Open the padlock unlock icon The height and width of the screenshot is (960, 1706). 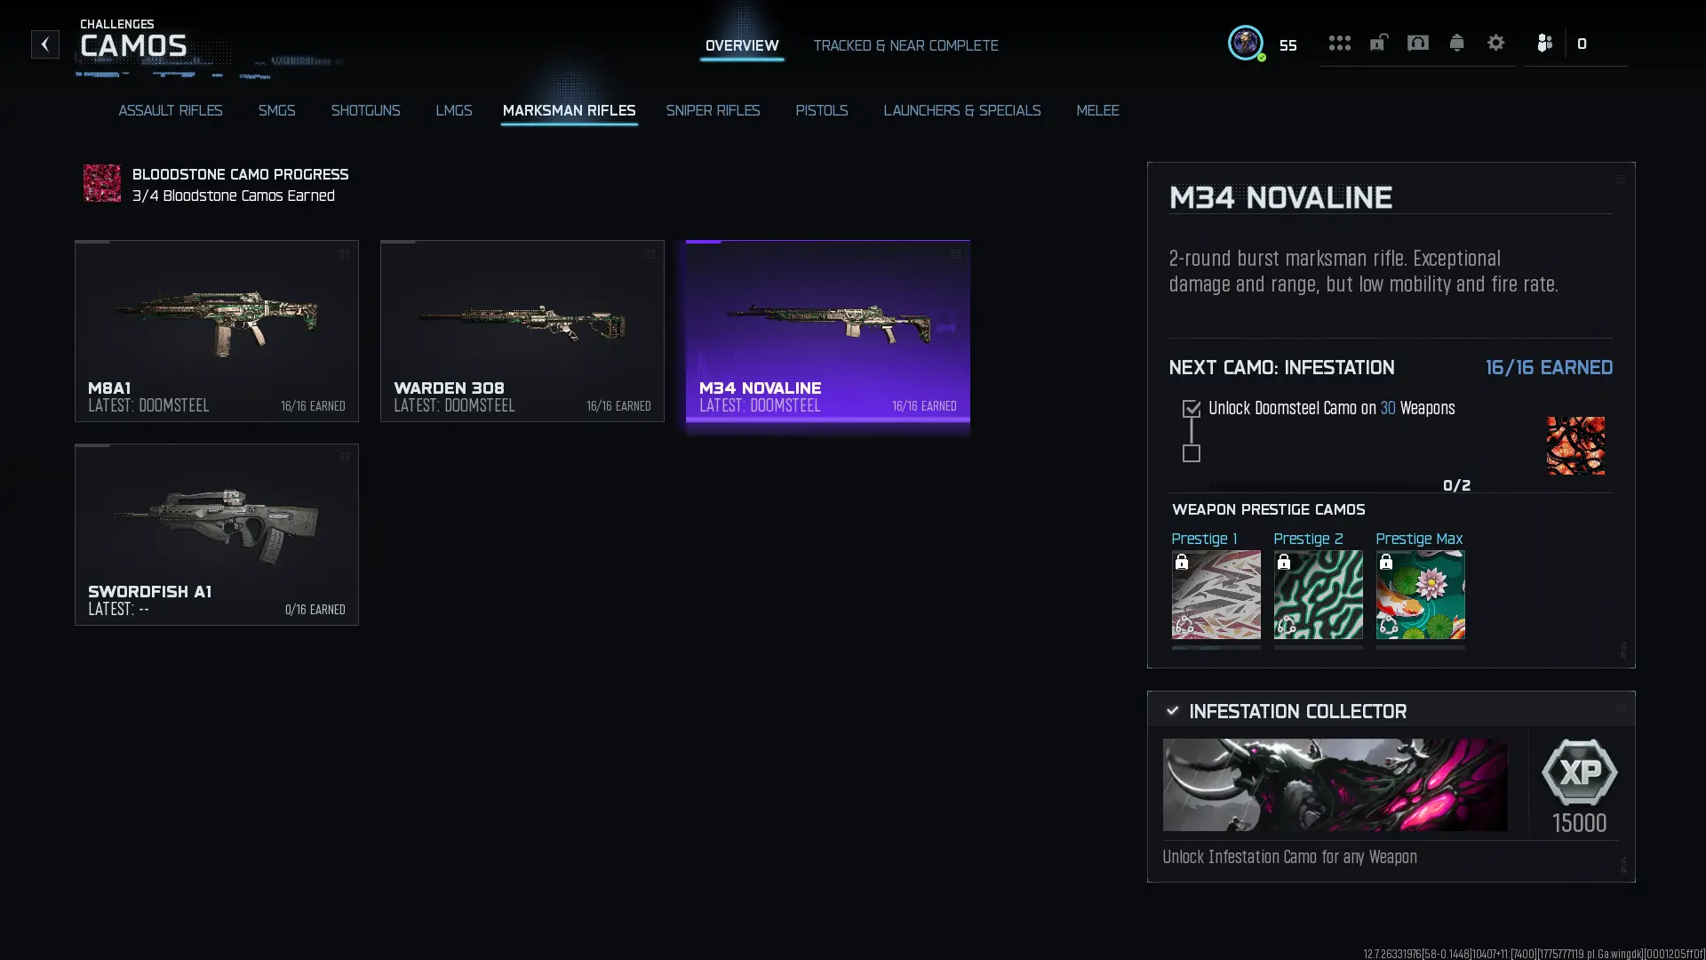tap(1378, 43)
